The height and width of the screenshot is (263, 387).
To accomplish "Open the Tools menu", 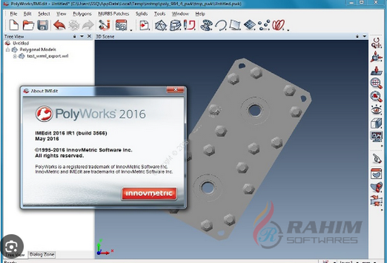I will point(160,14).
